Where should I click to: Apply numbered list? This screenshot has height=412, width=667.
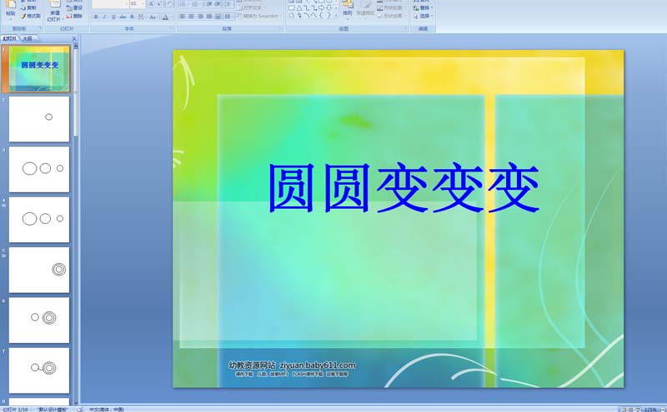(x=196, y=4)
